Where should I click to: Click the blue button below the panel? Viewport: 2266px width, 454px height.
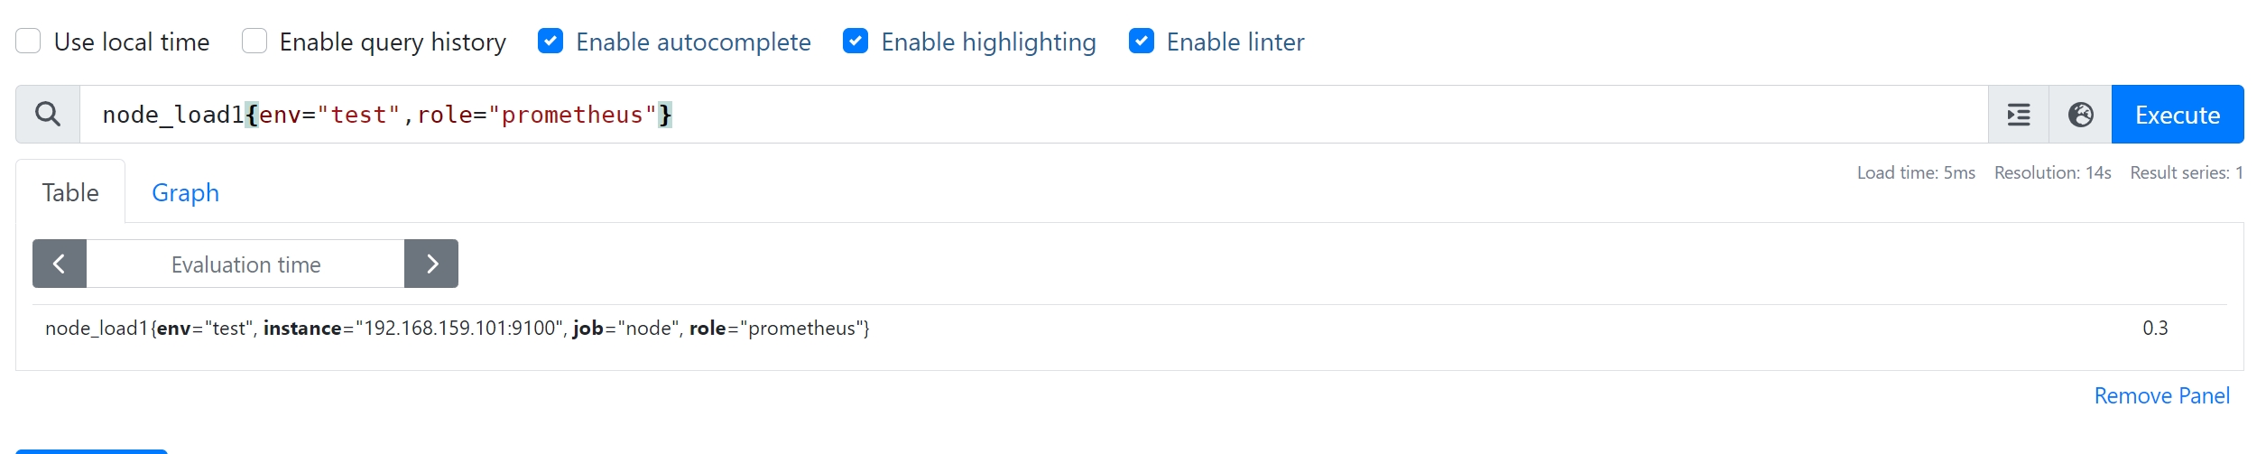91,451
